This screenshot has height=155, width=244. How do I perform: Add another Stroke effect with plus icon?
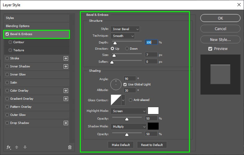click(66, 58)
